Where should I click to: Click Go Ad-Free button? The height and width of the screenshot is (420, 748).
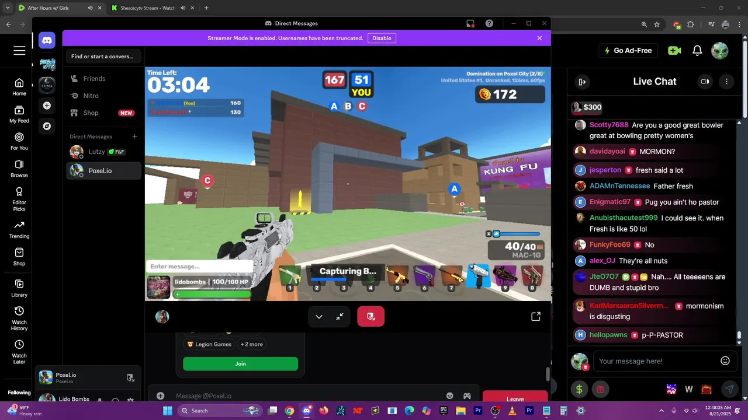tap(628, 51)
